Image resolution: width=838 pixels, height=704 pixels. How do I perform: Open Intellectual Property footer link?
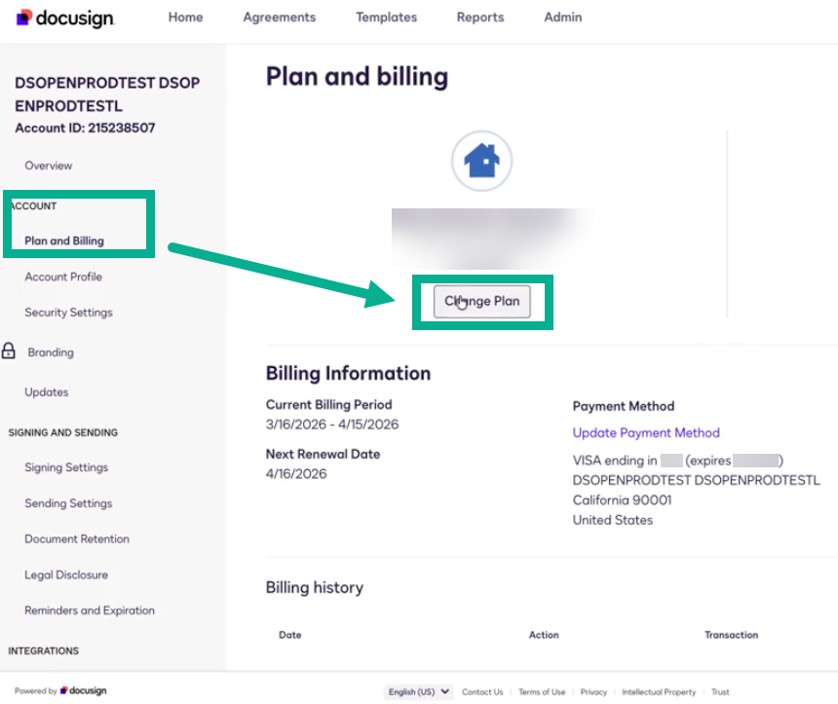[659, 691]
